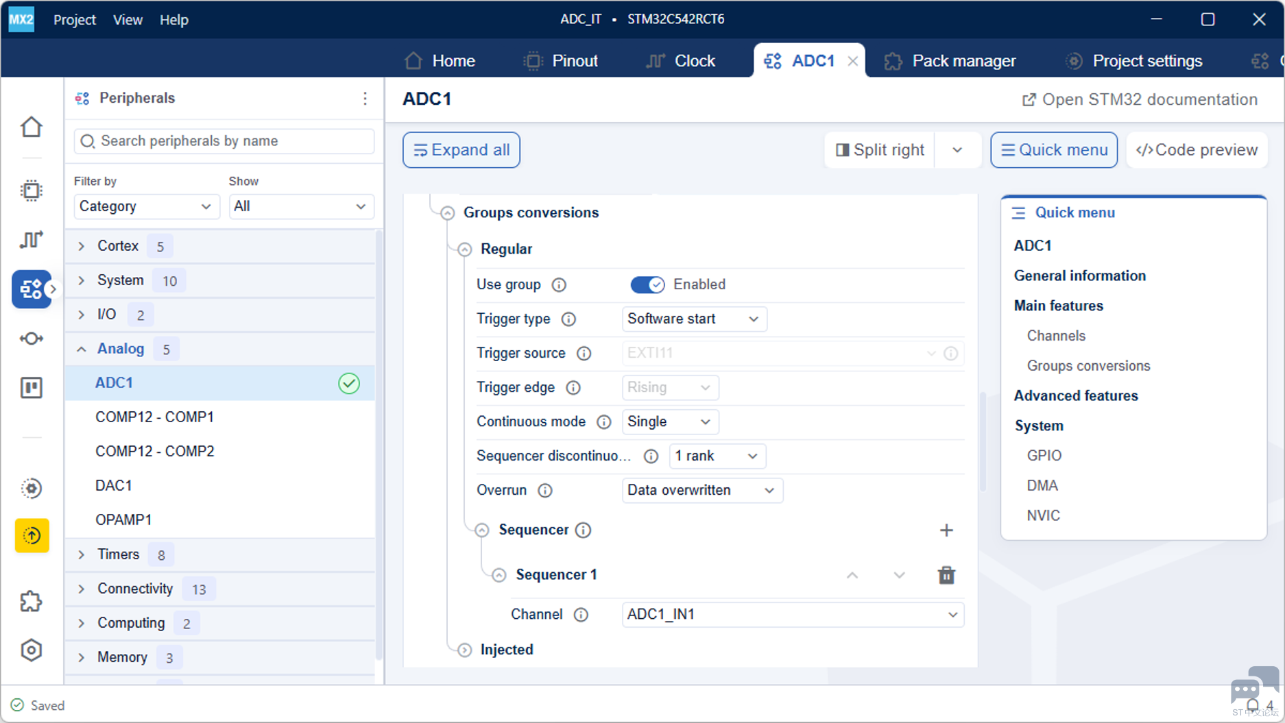This screenshot has height=723, width=1285.
Task: Click info icon next to Channel
Action: 581,614
